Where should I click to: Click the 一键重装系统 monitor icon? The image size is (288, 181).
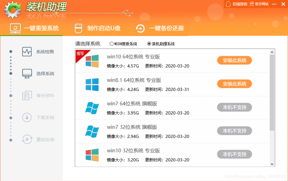coord(15,29)
